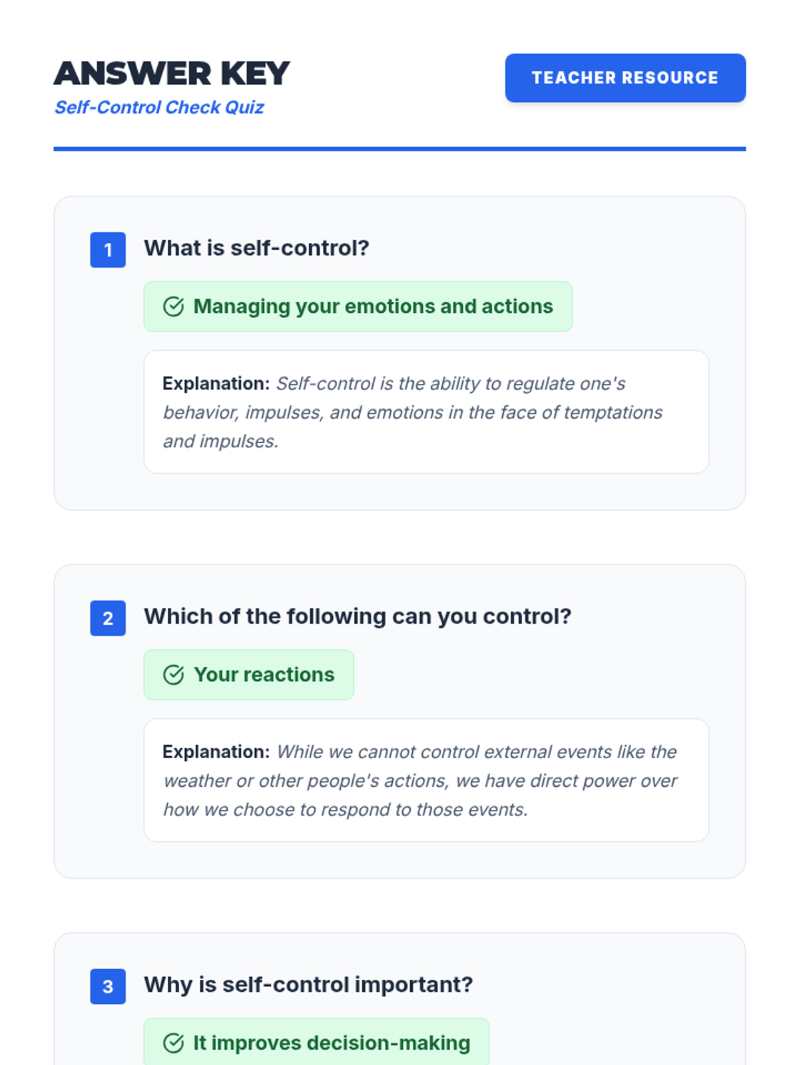Select the answer Managing your emotions and actions
The width and height of the screenshot is (799, 1065).
[373, 306]
